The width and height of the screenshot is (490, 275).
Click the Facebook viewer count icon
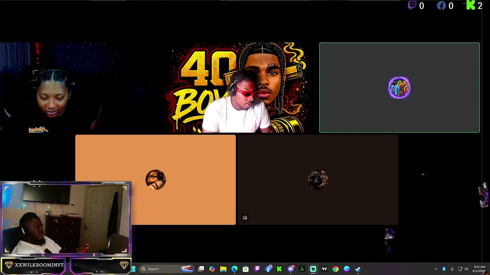pos(441,5)
